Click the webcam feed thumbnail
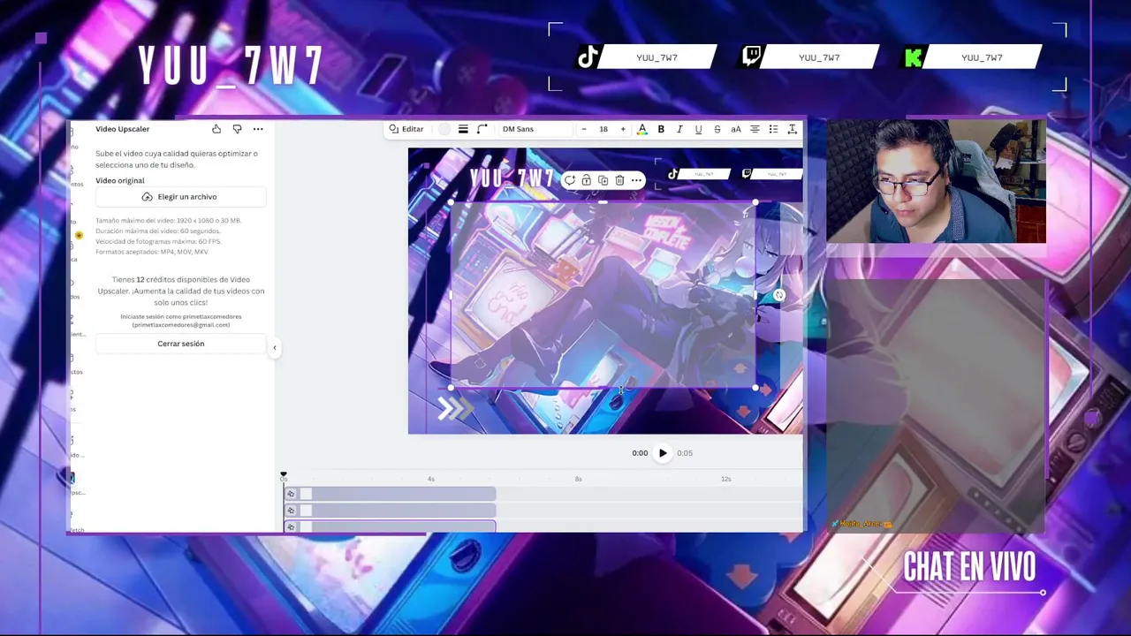Image resolution: width=1131 pixels, height=636 pixels. pyautogui.click(x=936, y=181)
